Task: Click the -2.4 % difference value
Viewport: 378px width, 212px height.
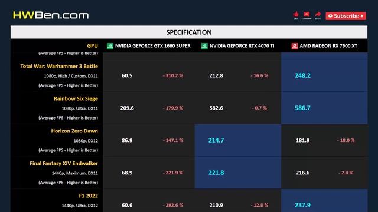Action: click(346, 173)
